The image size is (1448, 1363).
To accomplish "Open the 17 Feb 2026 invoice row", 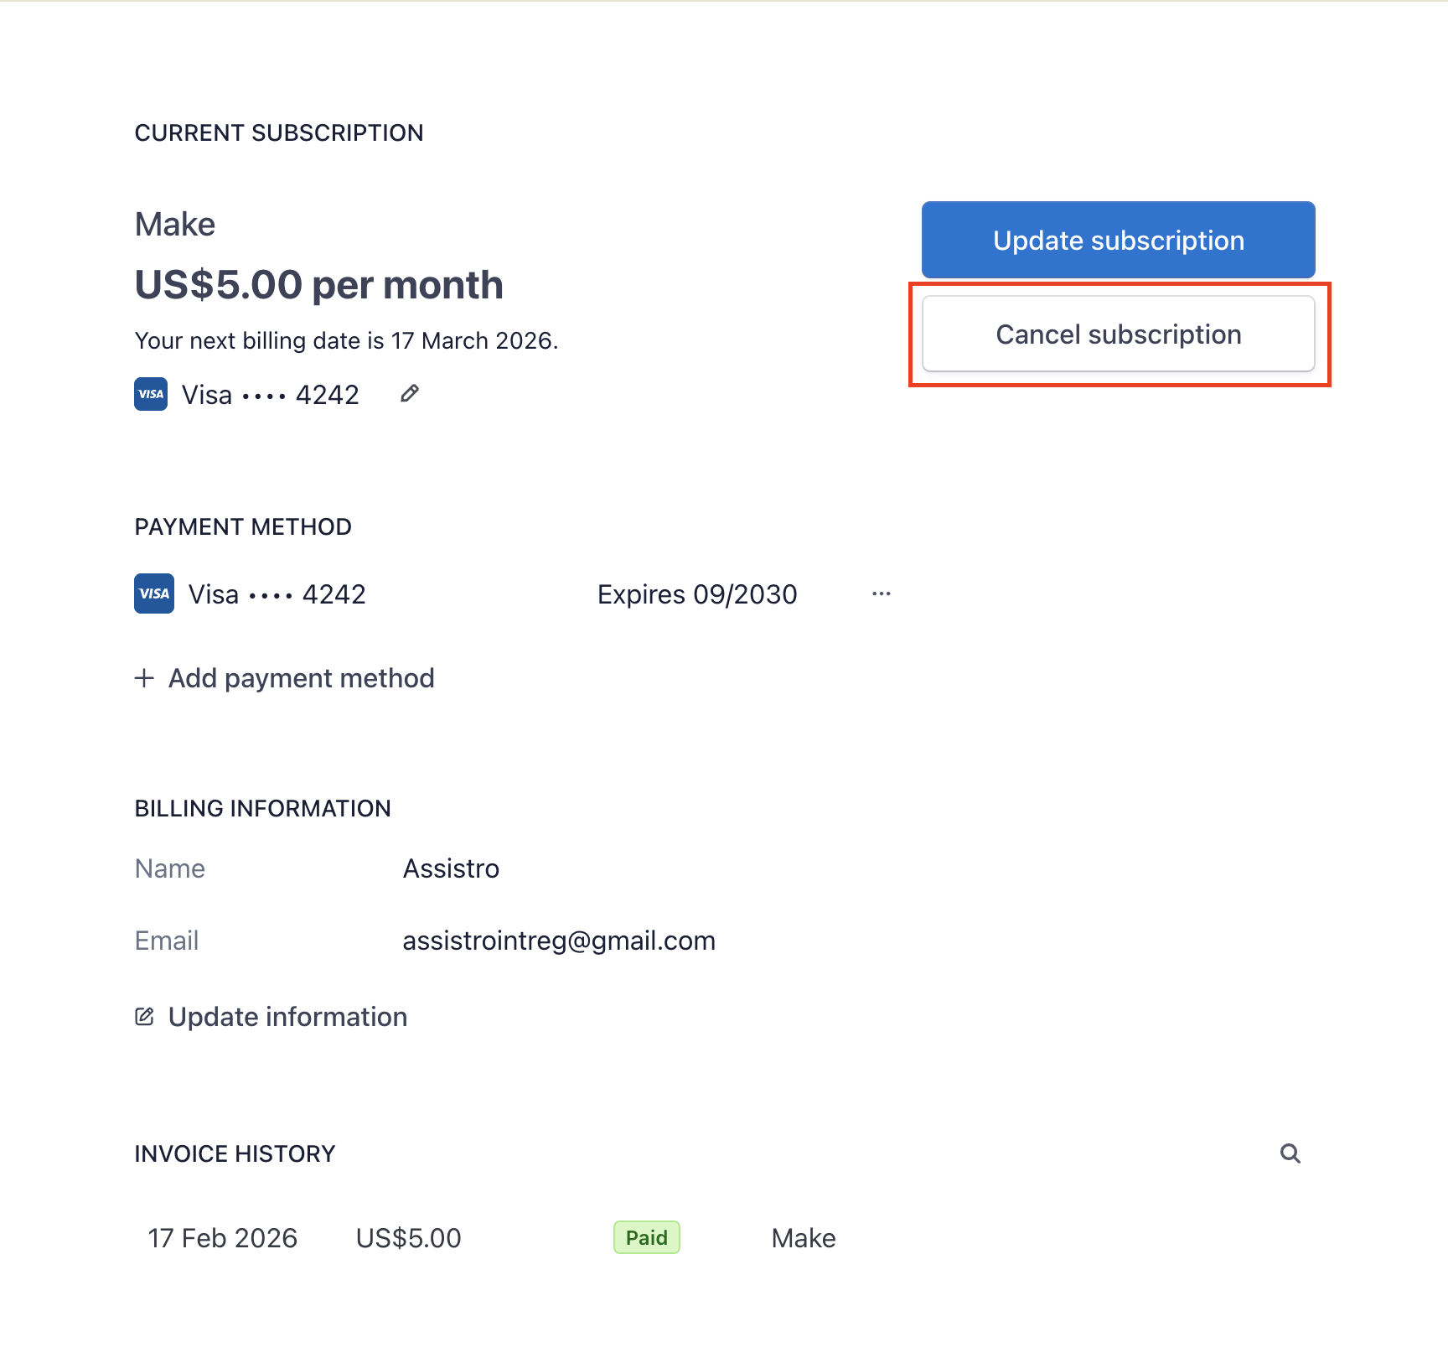I will 223,1238.
